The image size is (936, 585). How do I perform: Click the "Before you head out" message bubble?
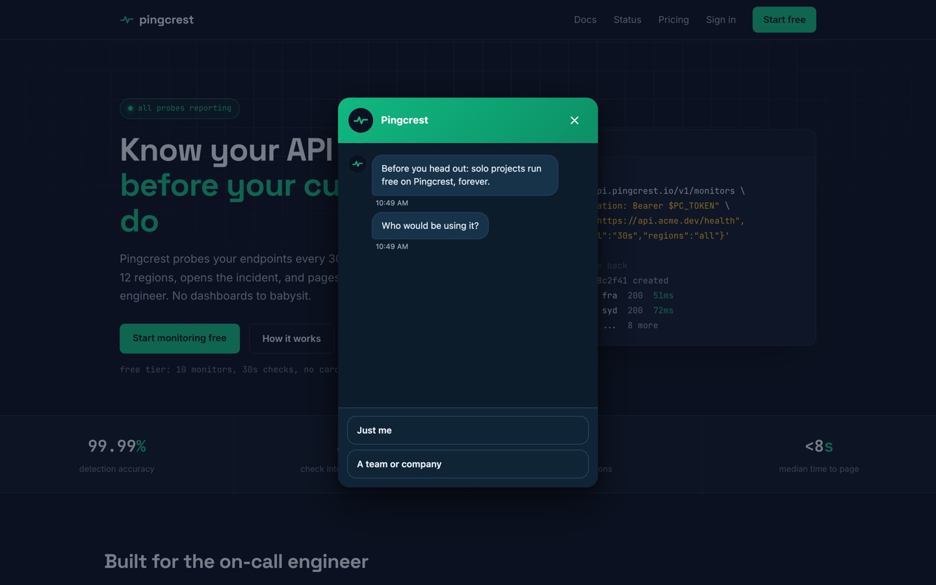point(465,175)
